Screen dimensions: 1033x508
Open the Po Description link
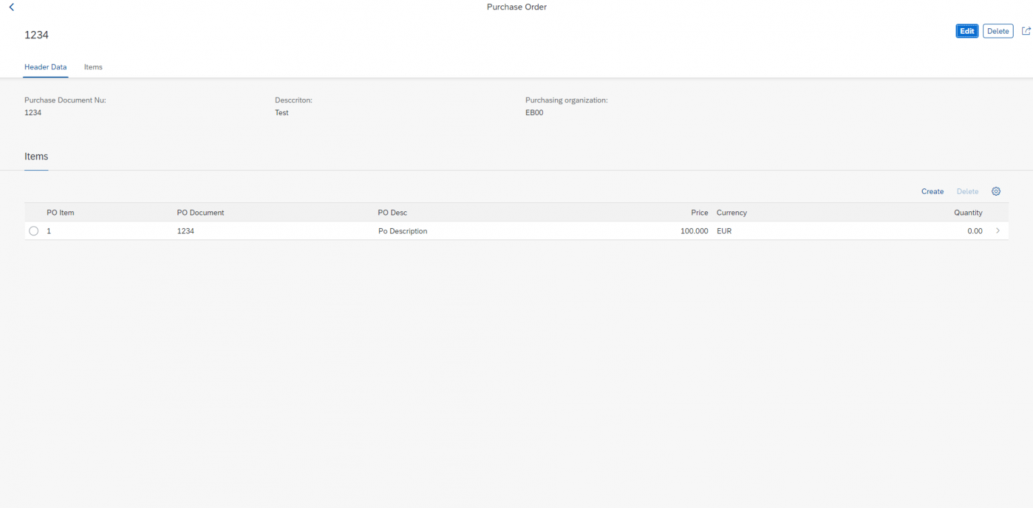click(402, 231)
